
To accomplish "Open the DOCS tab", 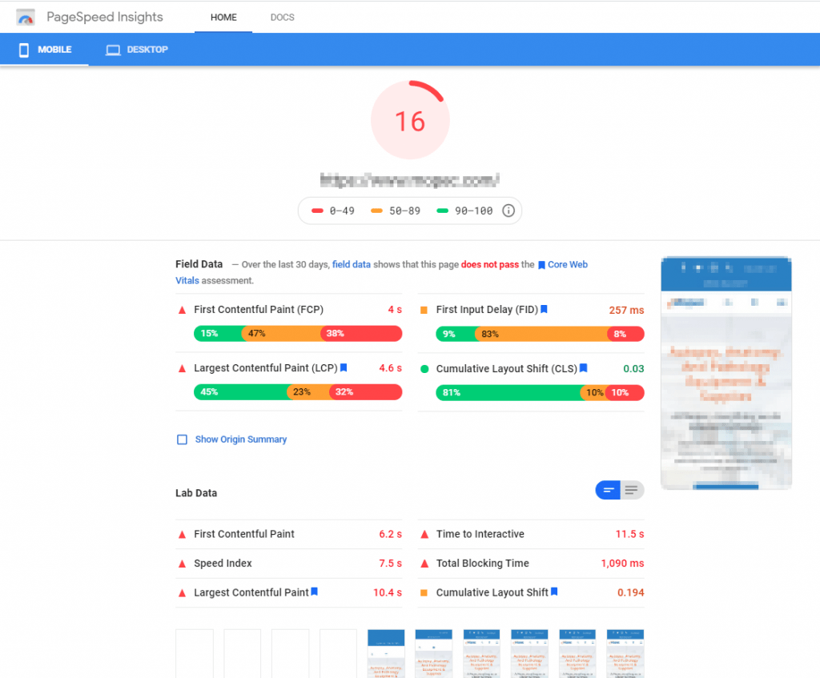I will click(x=283, y=18).
